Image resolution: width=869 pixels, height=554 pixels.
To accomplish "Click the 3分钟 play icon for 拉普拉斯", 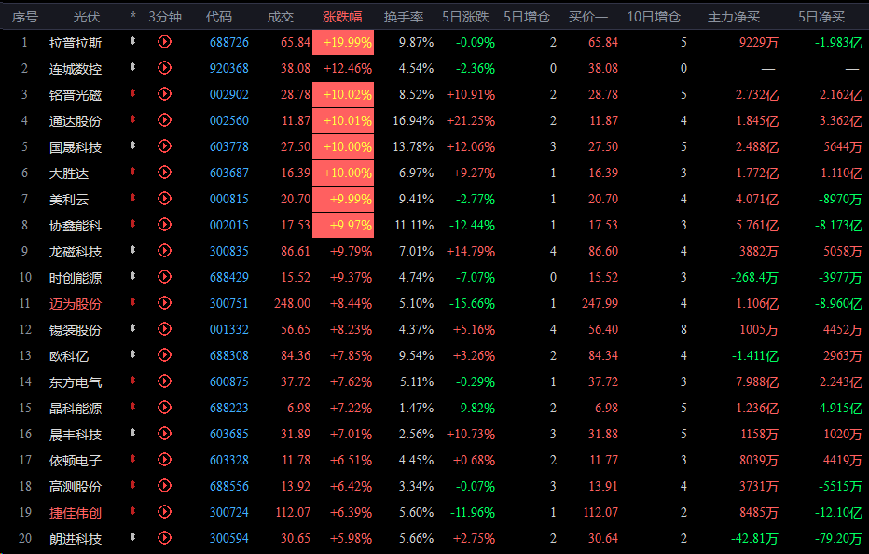I will coord(165,42).
